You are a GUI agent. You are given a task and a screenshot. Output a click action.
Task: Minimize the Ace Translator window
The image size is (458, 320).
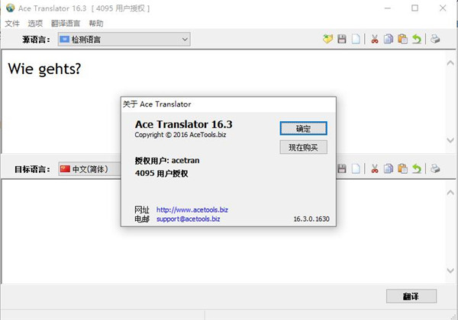pos(388,8)
